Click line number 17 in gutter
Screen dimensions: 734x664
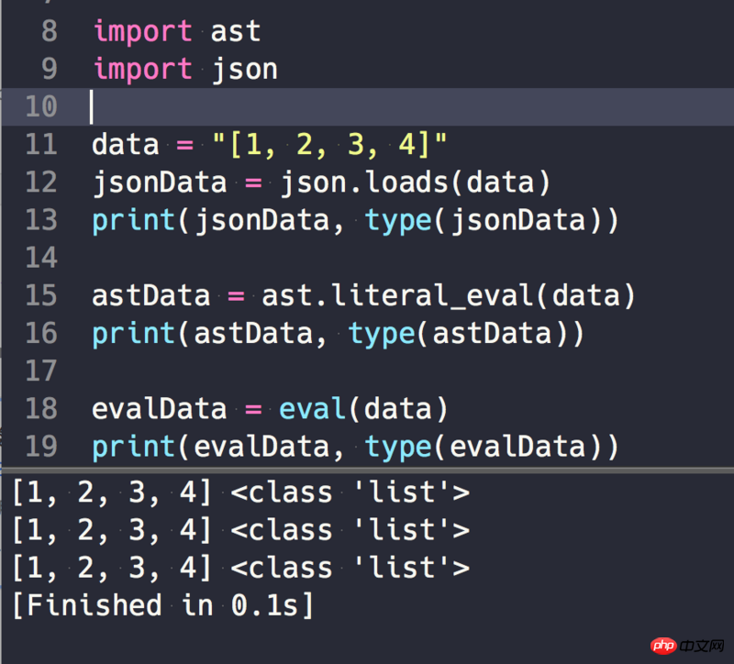41,371
